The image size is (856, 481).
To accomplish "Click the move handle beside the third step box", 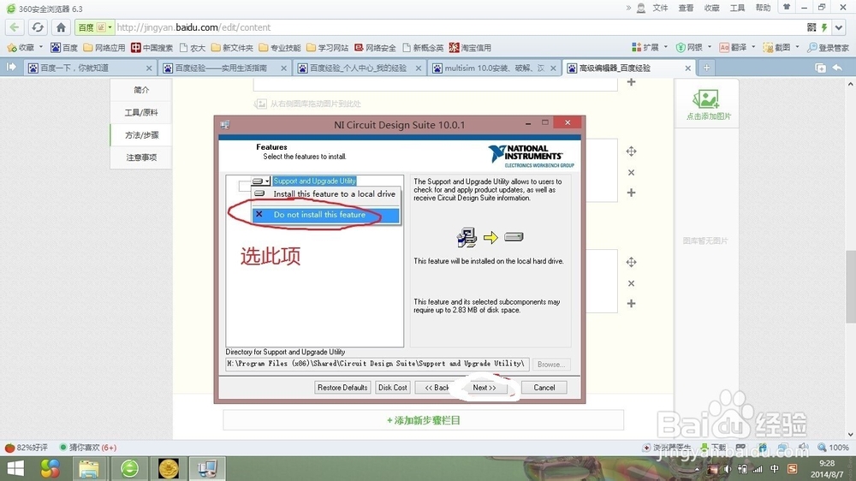I will 631,262.
